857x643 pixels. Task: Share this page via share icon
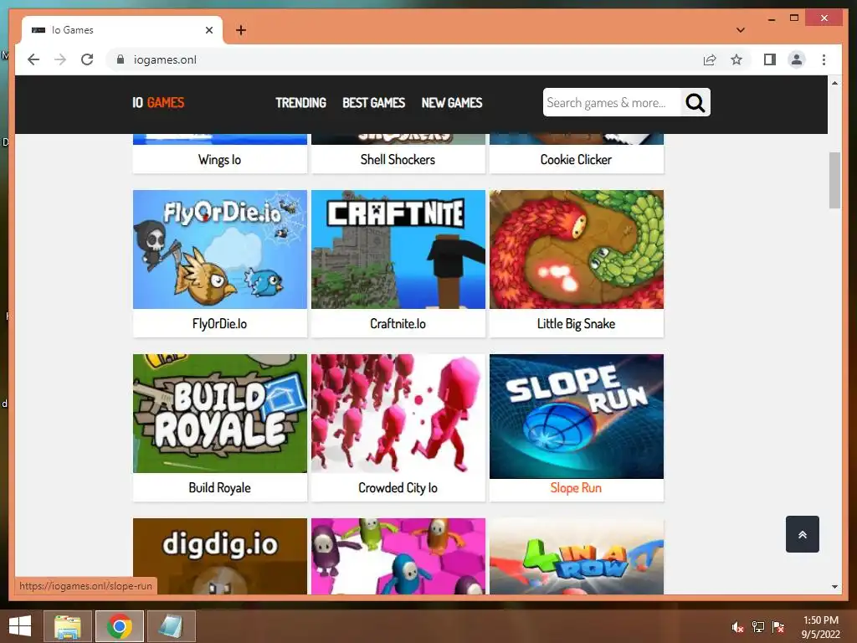pos(710,59)
